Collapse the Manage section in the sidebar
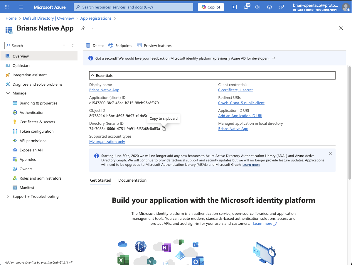Image resolution: width=352 pixels, height=265 pixels. tap(8, 93)
